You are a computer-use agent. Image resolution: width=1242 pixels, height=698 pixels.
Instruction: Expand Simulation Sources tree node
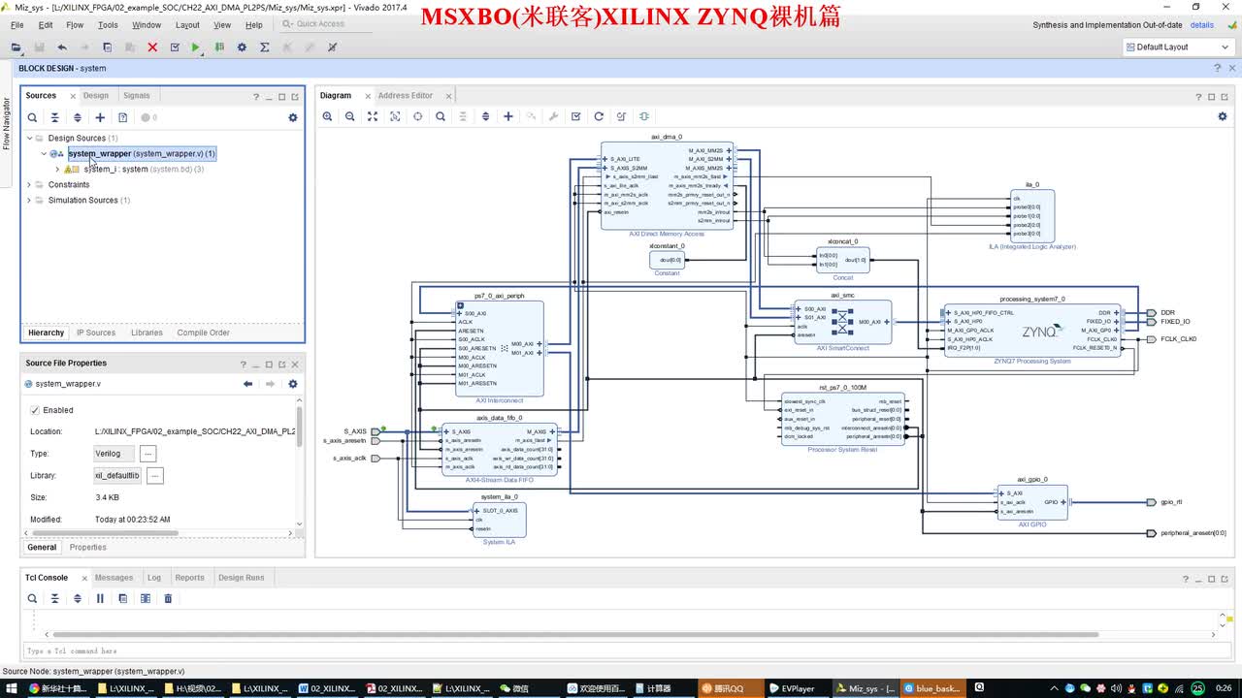click(29, 200)
